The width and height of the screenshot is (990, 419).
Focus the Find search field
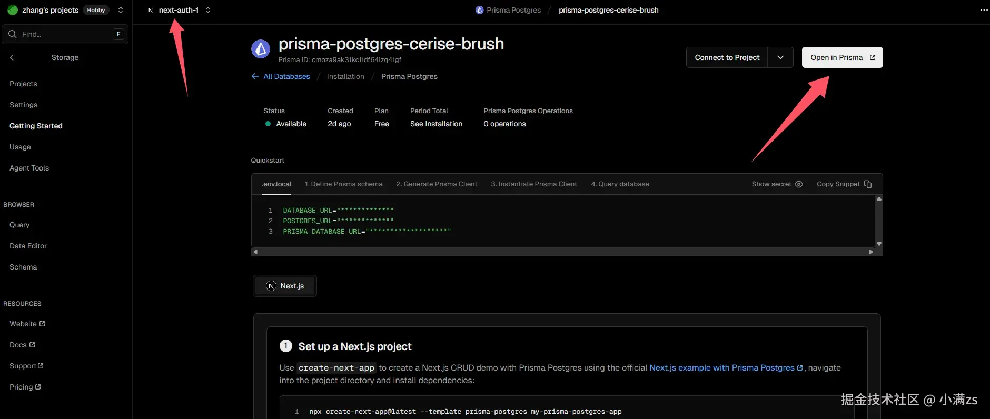(65, 34)
